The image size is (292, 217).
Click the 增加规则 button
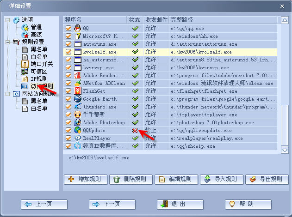86,179
